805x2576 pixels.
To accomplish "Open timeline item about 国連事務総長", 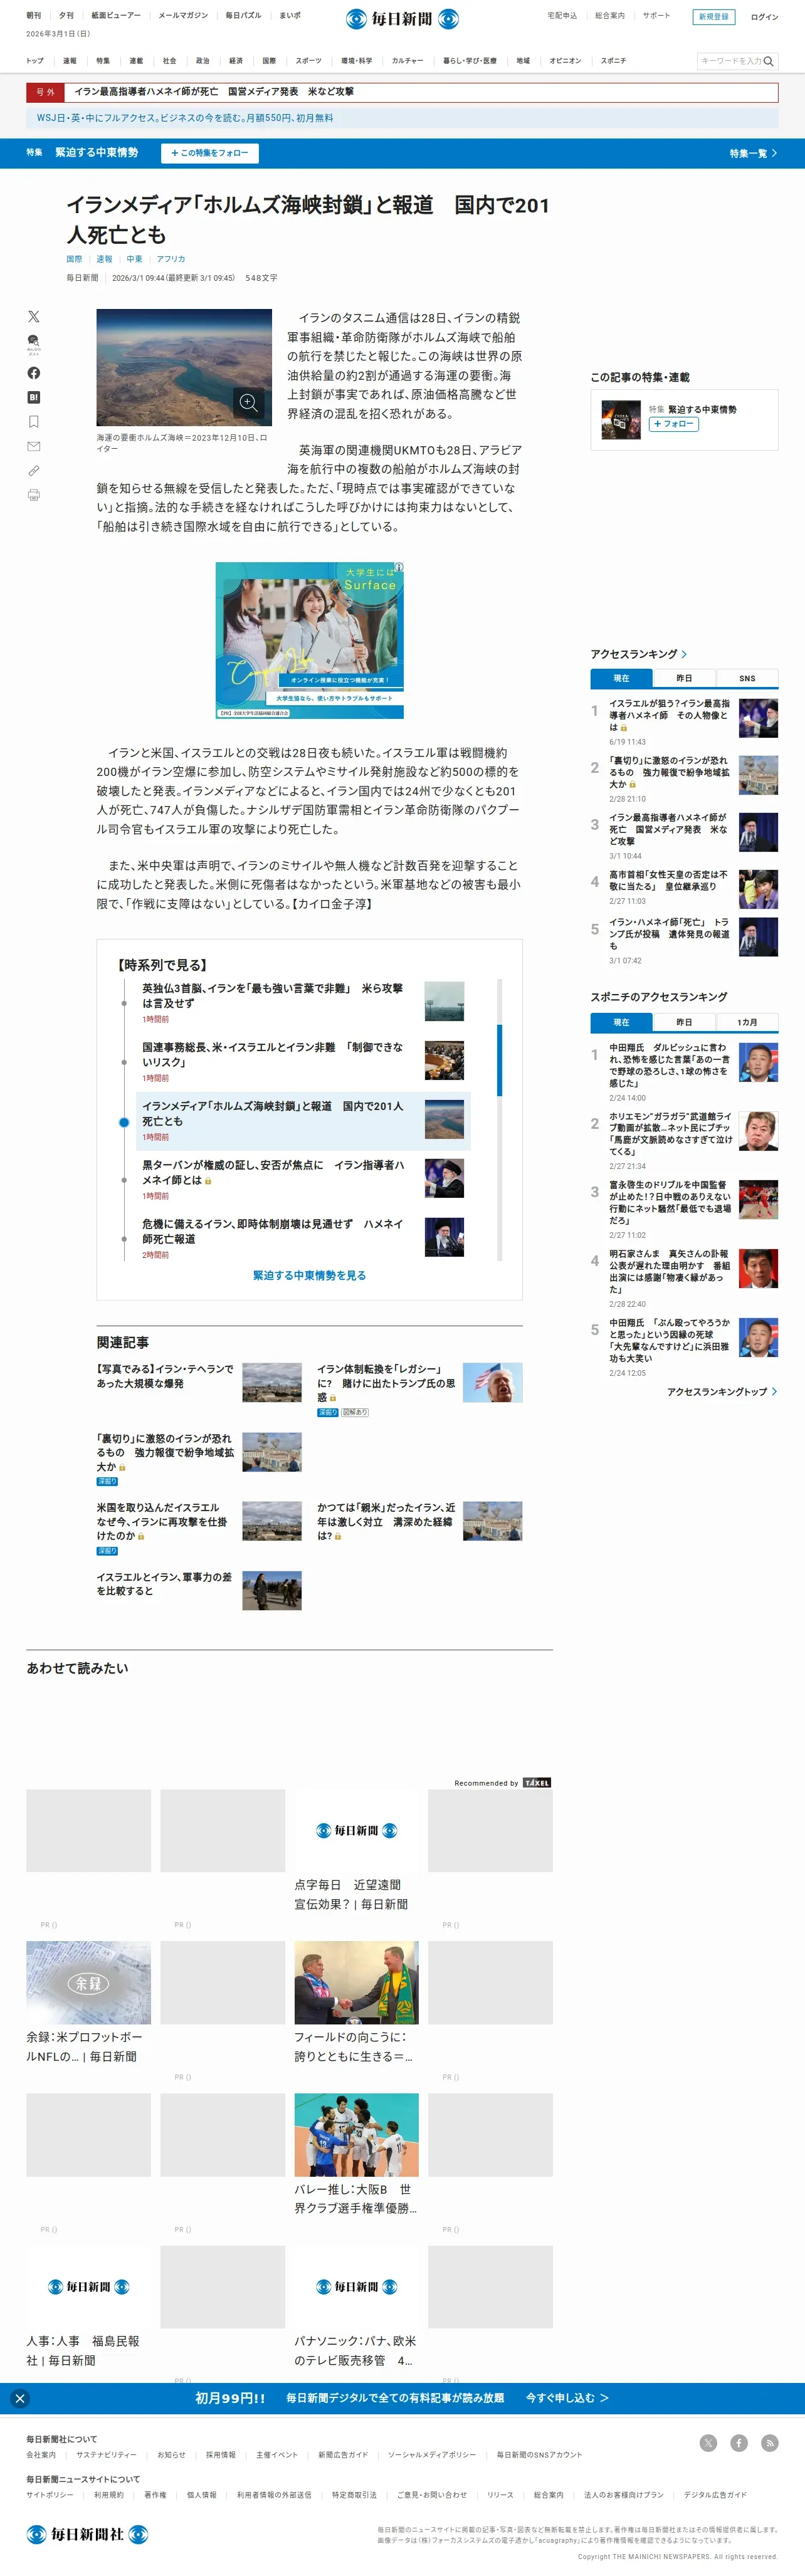I will (303, 1061).
